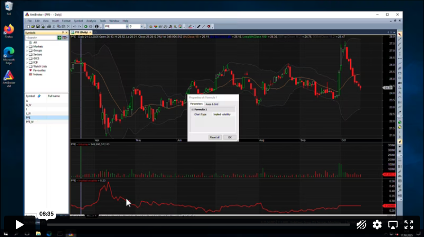Click the highlighted pencil icon in right toolbar
Screen dimensions: 424x237
(x=400, y=142)
